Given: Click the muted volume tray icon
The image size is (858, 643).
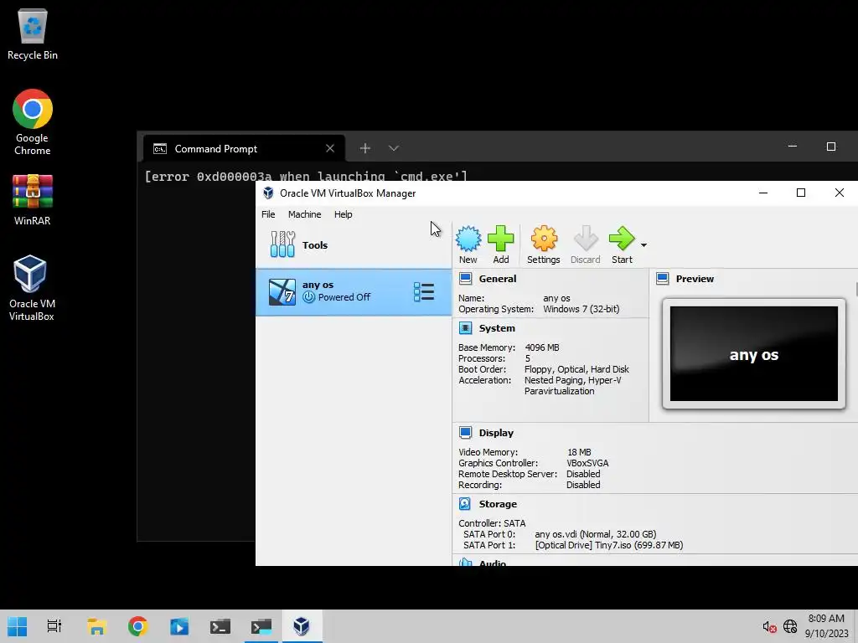Looking at the screenshot, I should 769,626.
